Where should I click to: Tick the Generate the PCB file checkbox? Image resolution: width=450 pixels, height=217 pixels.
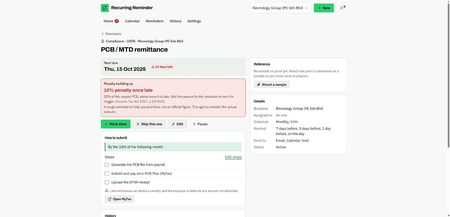coord(107,165)
